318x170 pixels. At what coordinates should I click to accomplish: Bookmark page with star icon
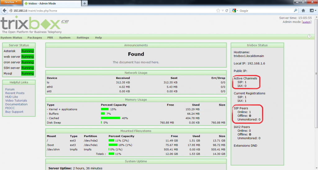[x=218, y=11]
